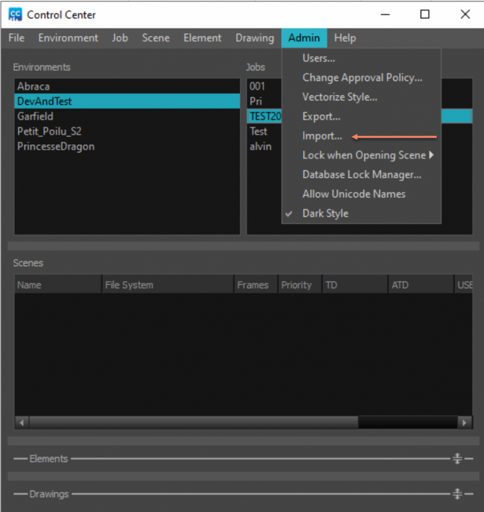This screenshot has height=512, width=484.
Task: Click the Scenes horizontal scrollbar thumb
Action: point(194,423)
